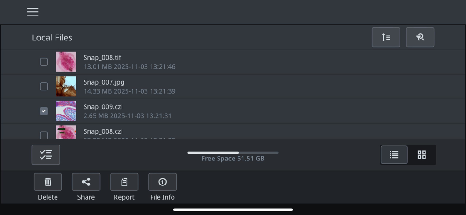This screenshot has width=466, height=215.
Task: Click the search files icon button
Action: click(x=420, y=37)
